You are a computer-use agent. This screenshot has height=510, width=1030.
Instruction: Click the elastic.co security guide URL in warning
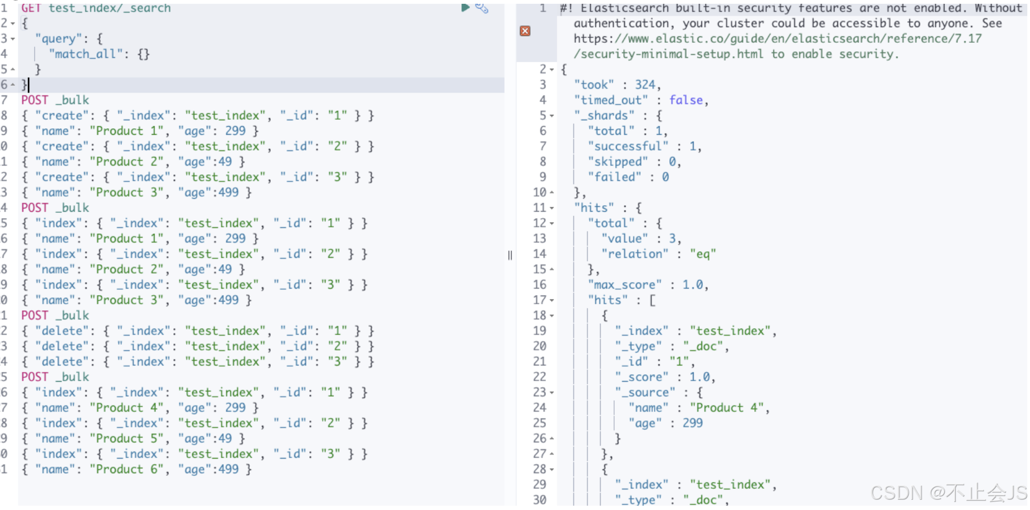[x=777, y=46]
